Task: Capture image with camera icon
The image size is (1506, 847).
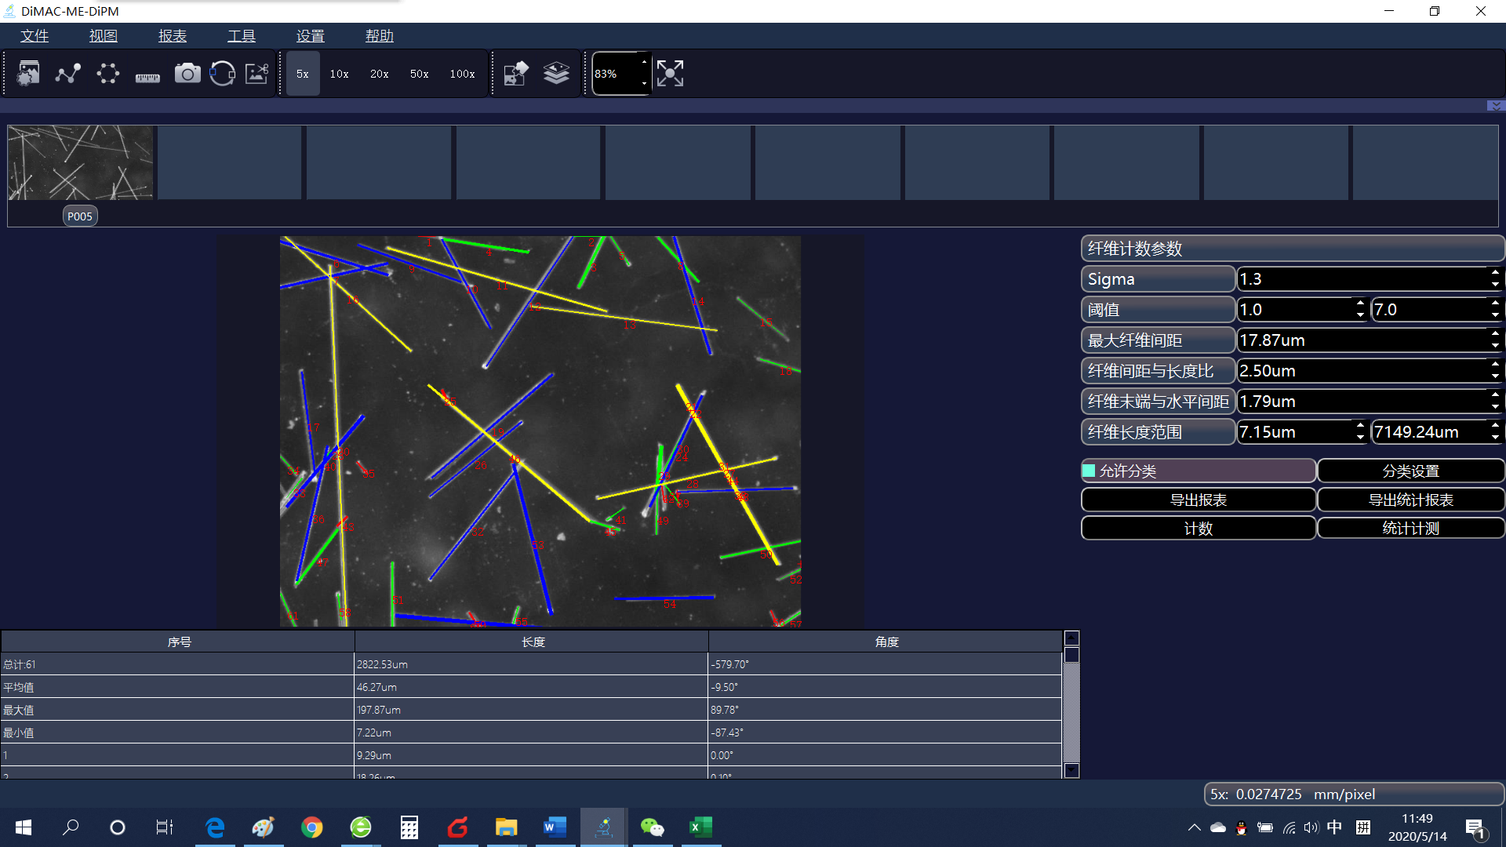Action: tap(187, 74)
